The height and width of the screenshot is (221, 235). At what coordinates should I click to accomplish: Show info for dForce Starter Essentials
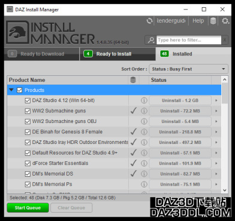point(144,163)
